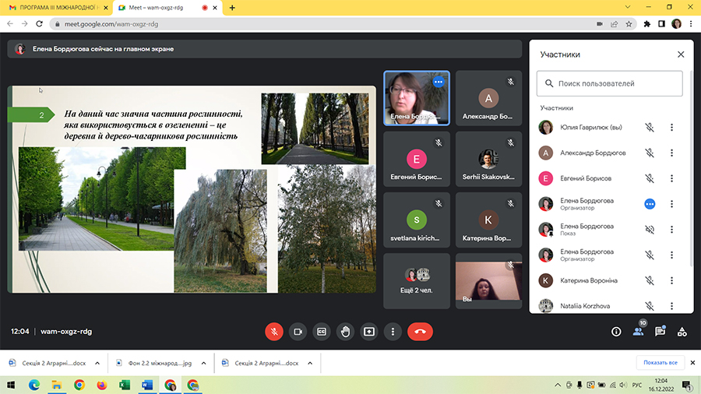Click muted mic icon for Александр Бордюгов
Viewport: 701px width, 394px height.
(x=650, y=153)
